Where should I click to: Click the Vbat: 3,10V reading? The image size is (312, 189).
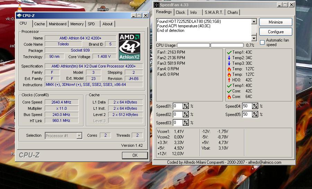215,148
